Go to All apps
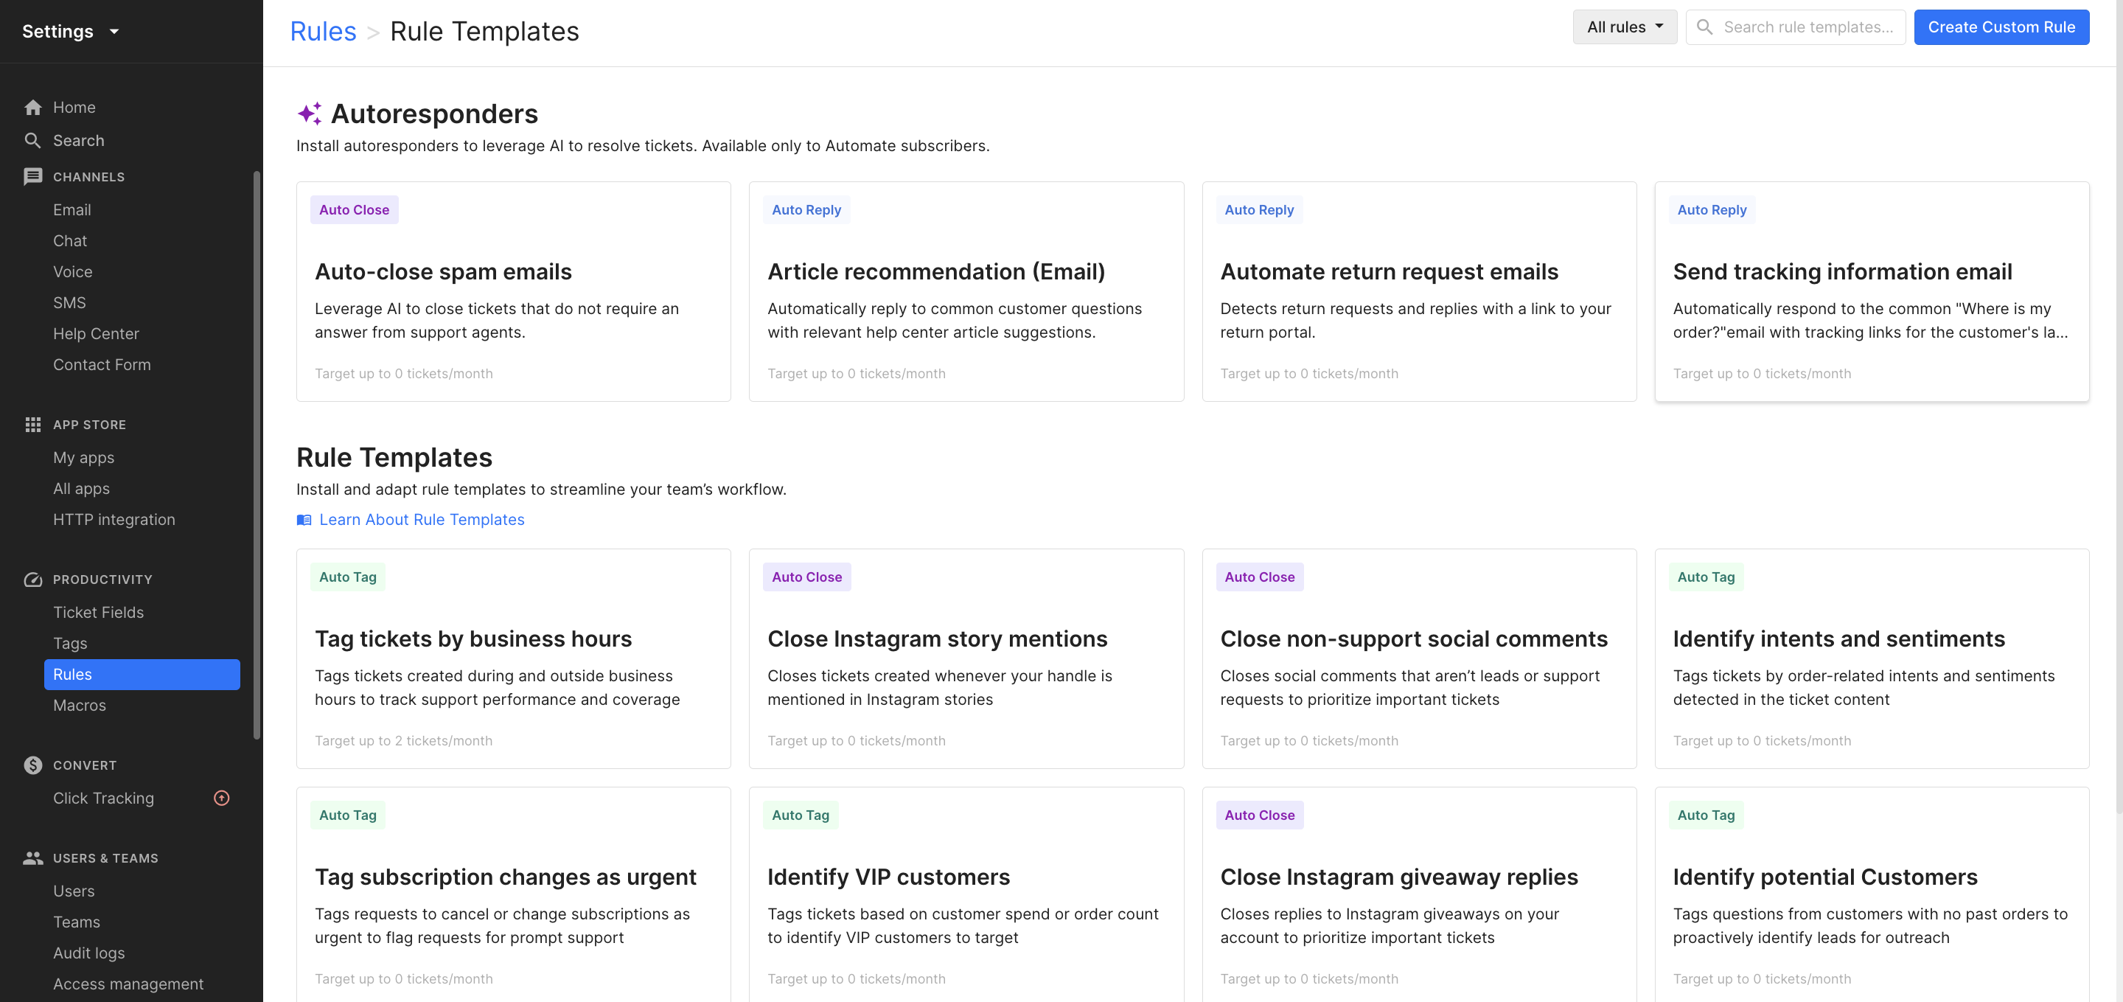Viewport: 2123px width, 1002px height. click(x=81, y=489)
